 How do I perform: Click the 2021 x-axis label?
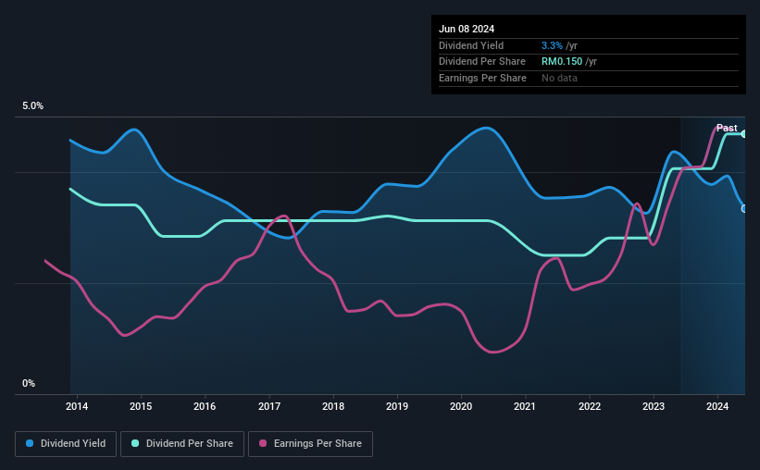click(x=525, y=406)
